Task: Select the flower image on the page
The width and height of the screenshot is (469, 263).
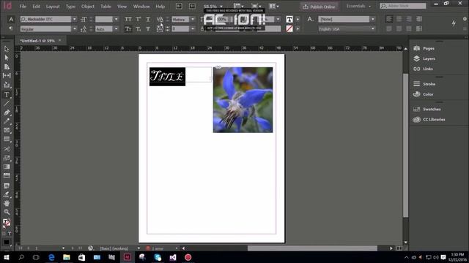Action: [x=243, y=100]
